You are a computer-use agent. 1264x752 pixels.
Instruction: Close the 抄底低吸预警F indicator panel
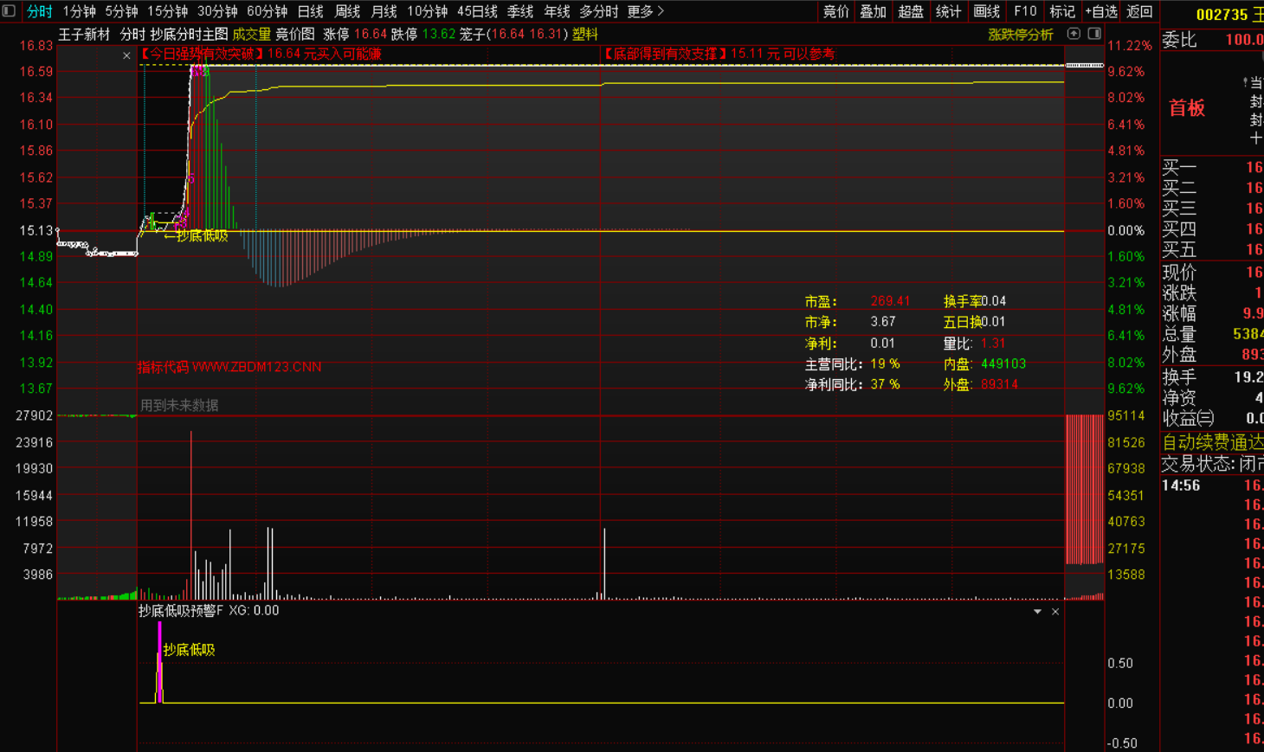click(x=1055, y=612)
